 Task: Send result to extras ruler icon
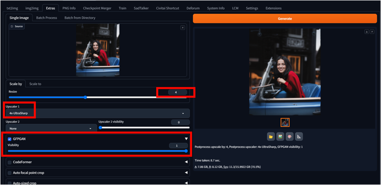(299, 136)
